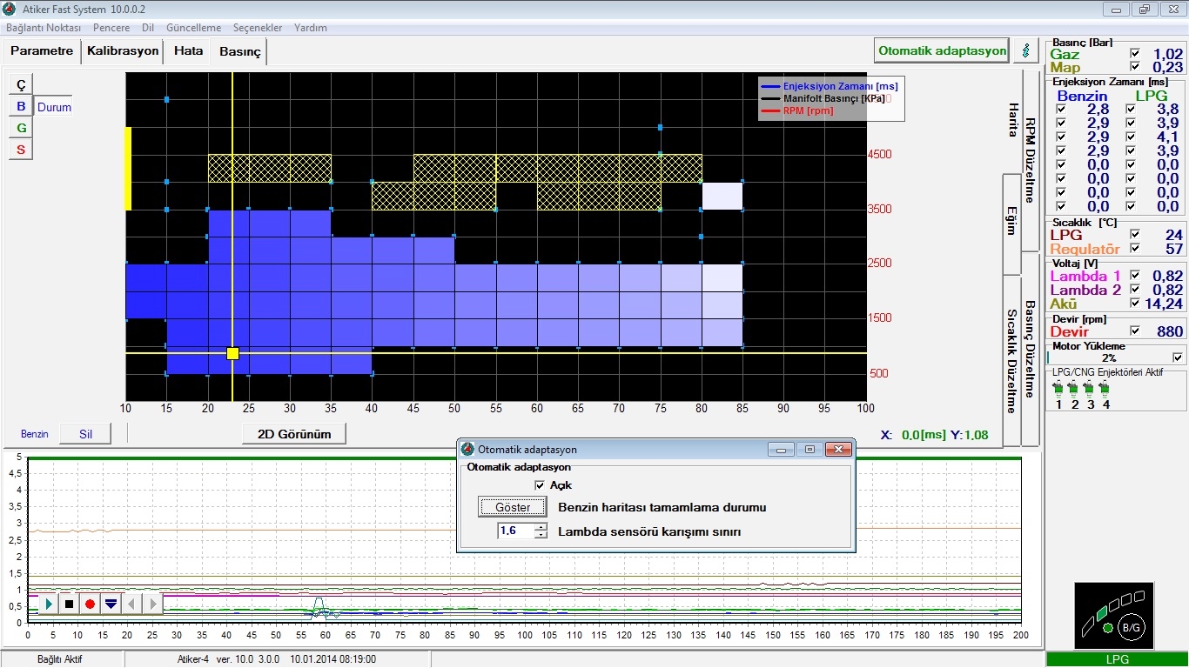The image size is (1189, 668).
Task: Click LPG injector icon number 4
Action: tap(1105, 388)
